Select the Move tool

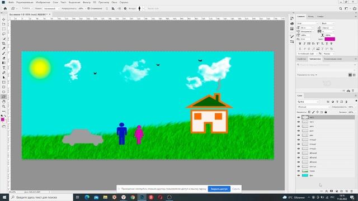(x=4, y=20)
